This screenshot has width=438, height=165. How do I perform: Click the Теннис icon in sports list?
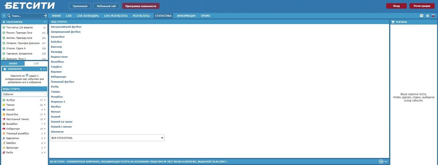click(4, 104)
